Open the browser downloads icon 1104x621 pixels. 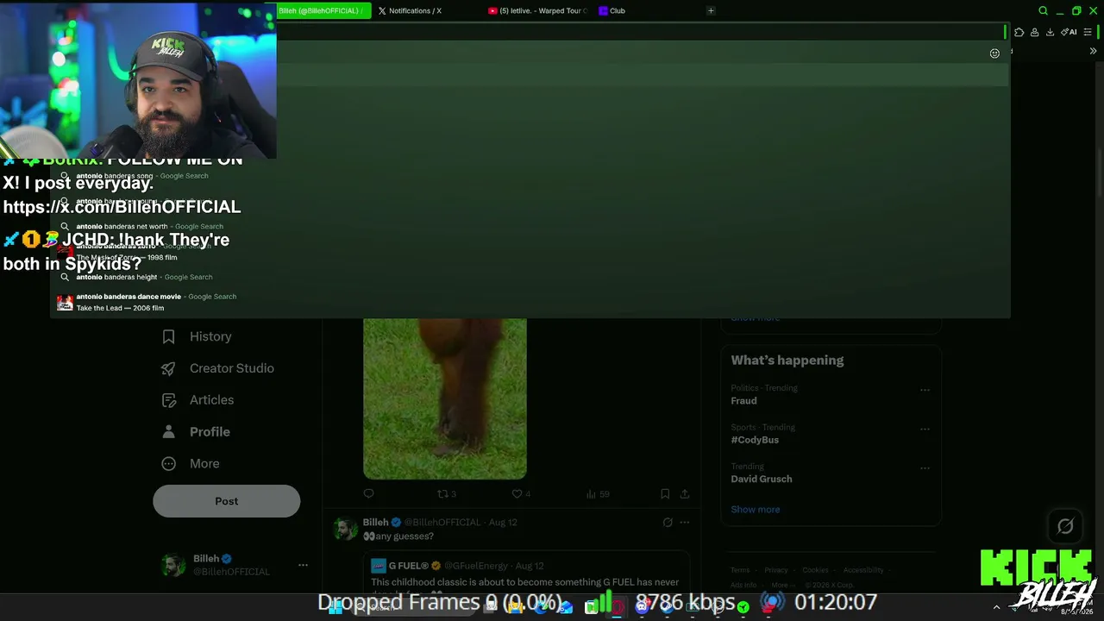point(1050,32)
